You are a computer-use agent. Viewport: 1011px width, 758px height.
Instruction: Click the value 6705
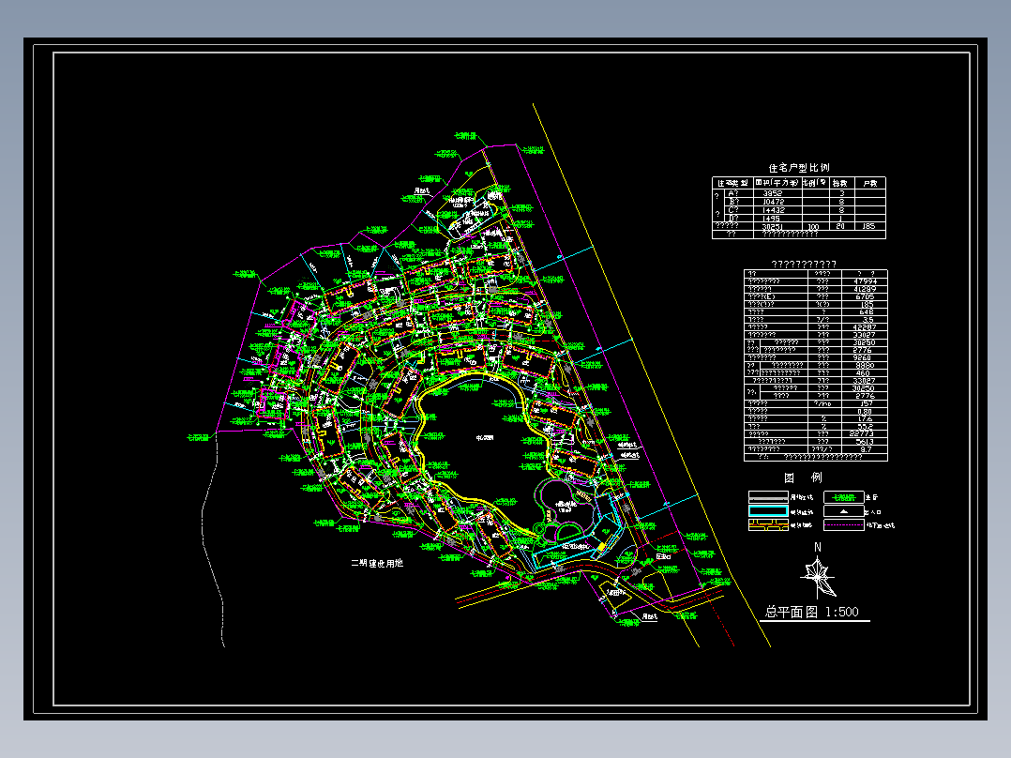866,296
